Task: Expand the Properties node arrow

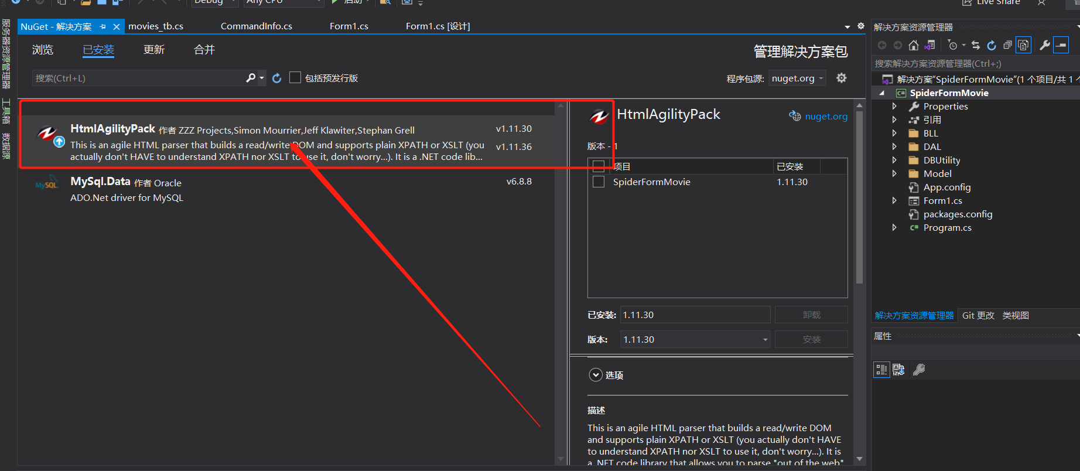Action: tap(894, 106)
